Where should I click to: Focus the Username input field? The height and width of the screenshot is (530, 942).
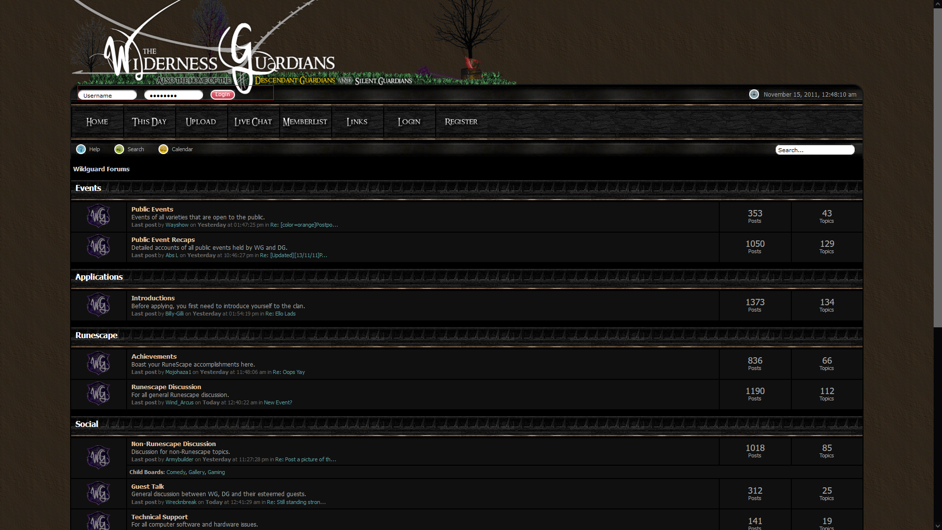tap(107, 95)
